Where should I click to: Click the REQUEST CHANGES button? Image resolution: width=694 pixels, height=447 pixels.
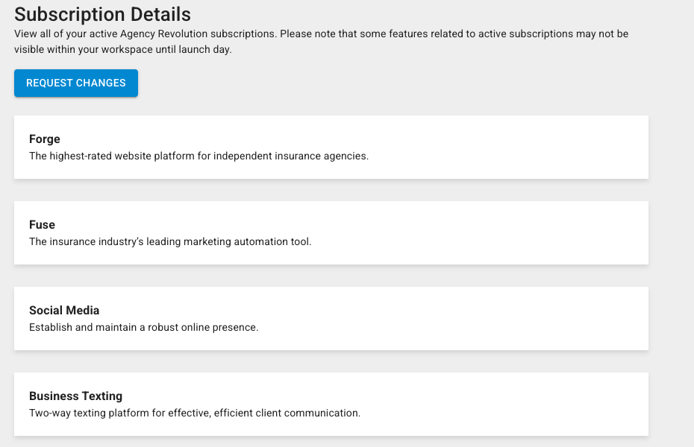[75, 83]
